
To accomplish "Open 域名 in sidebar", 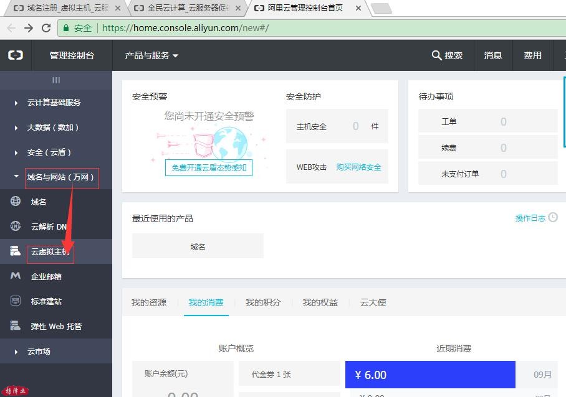I will 56,202.
